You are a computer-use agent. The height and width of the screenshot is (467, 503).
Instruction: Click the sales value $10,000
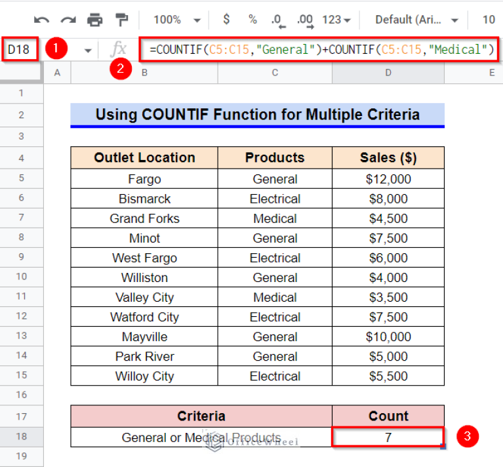pos(388,336)
